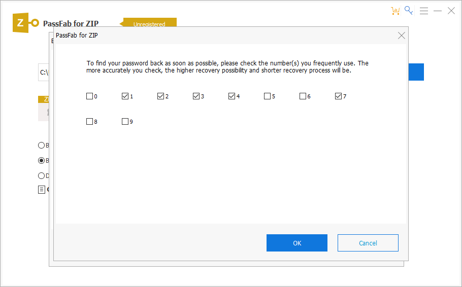Click the document list icon in main window

[42, 190]
